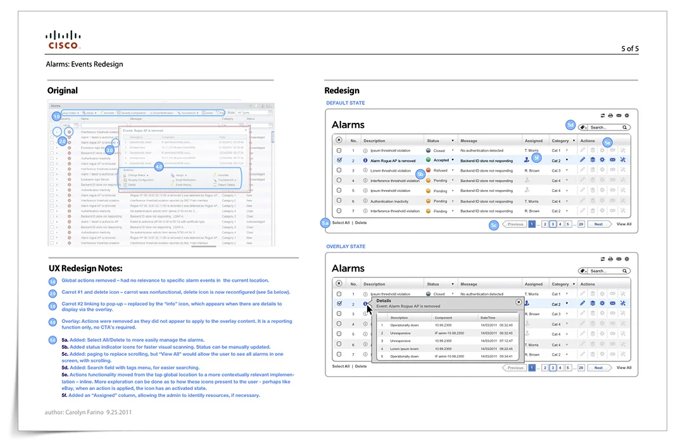Click info icon next to Lorem threshold violation
The image size is (685, 447).
[x=365, y=170]
